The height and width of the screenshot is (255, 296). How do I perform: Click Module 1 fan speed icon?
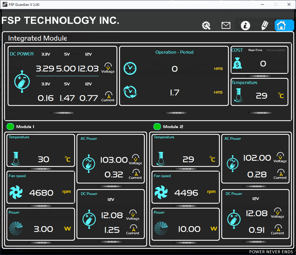[16, 192]
